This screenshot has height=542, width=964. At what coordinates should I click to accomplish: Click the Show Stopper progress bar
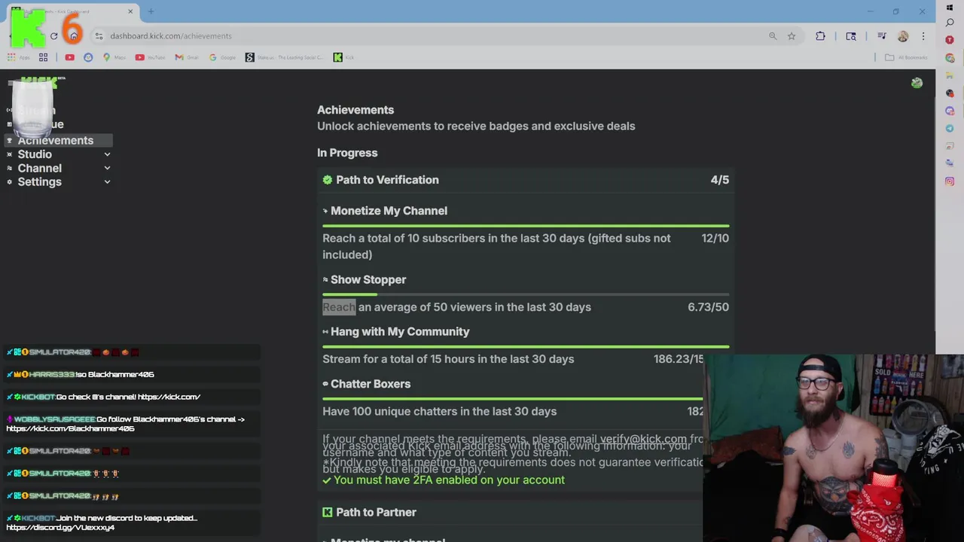525,294
